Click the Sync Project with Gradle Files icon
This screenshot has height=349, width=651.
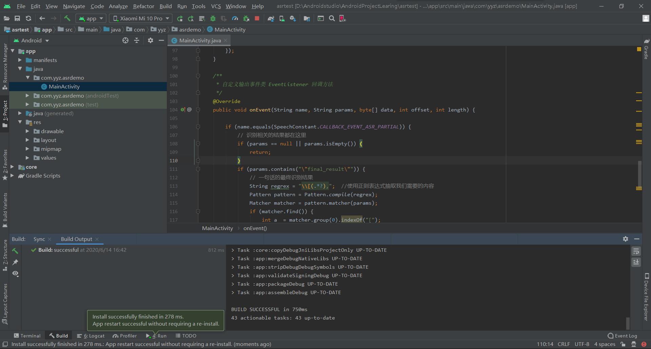pos(271,19)
